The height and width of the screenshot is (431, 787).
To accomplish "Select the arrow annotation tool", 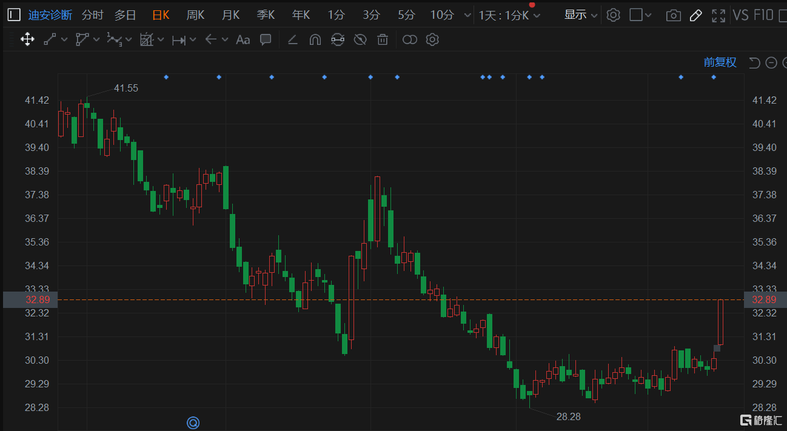I will [211, 40].
